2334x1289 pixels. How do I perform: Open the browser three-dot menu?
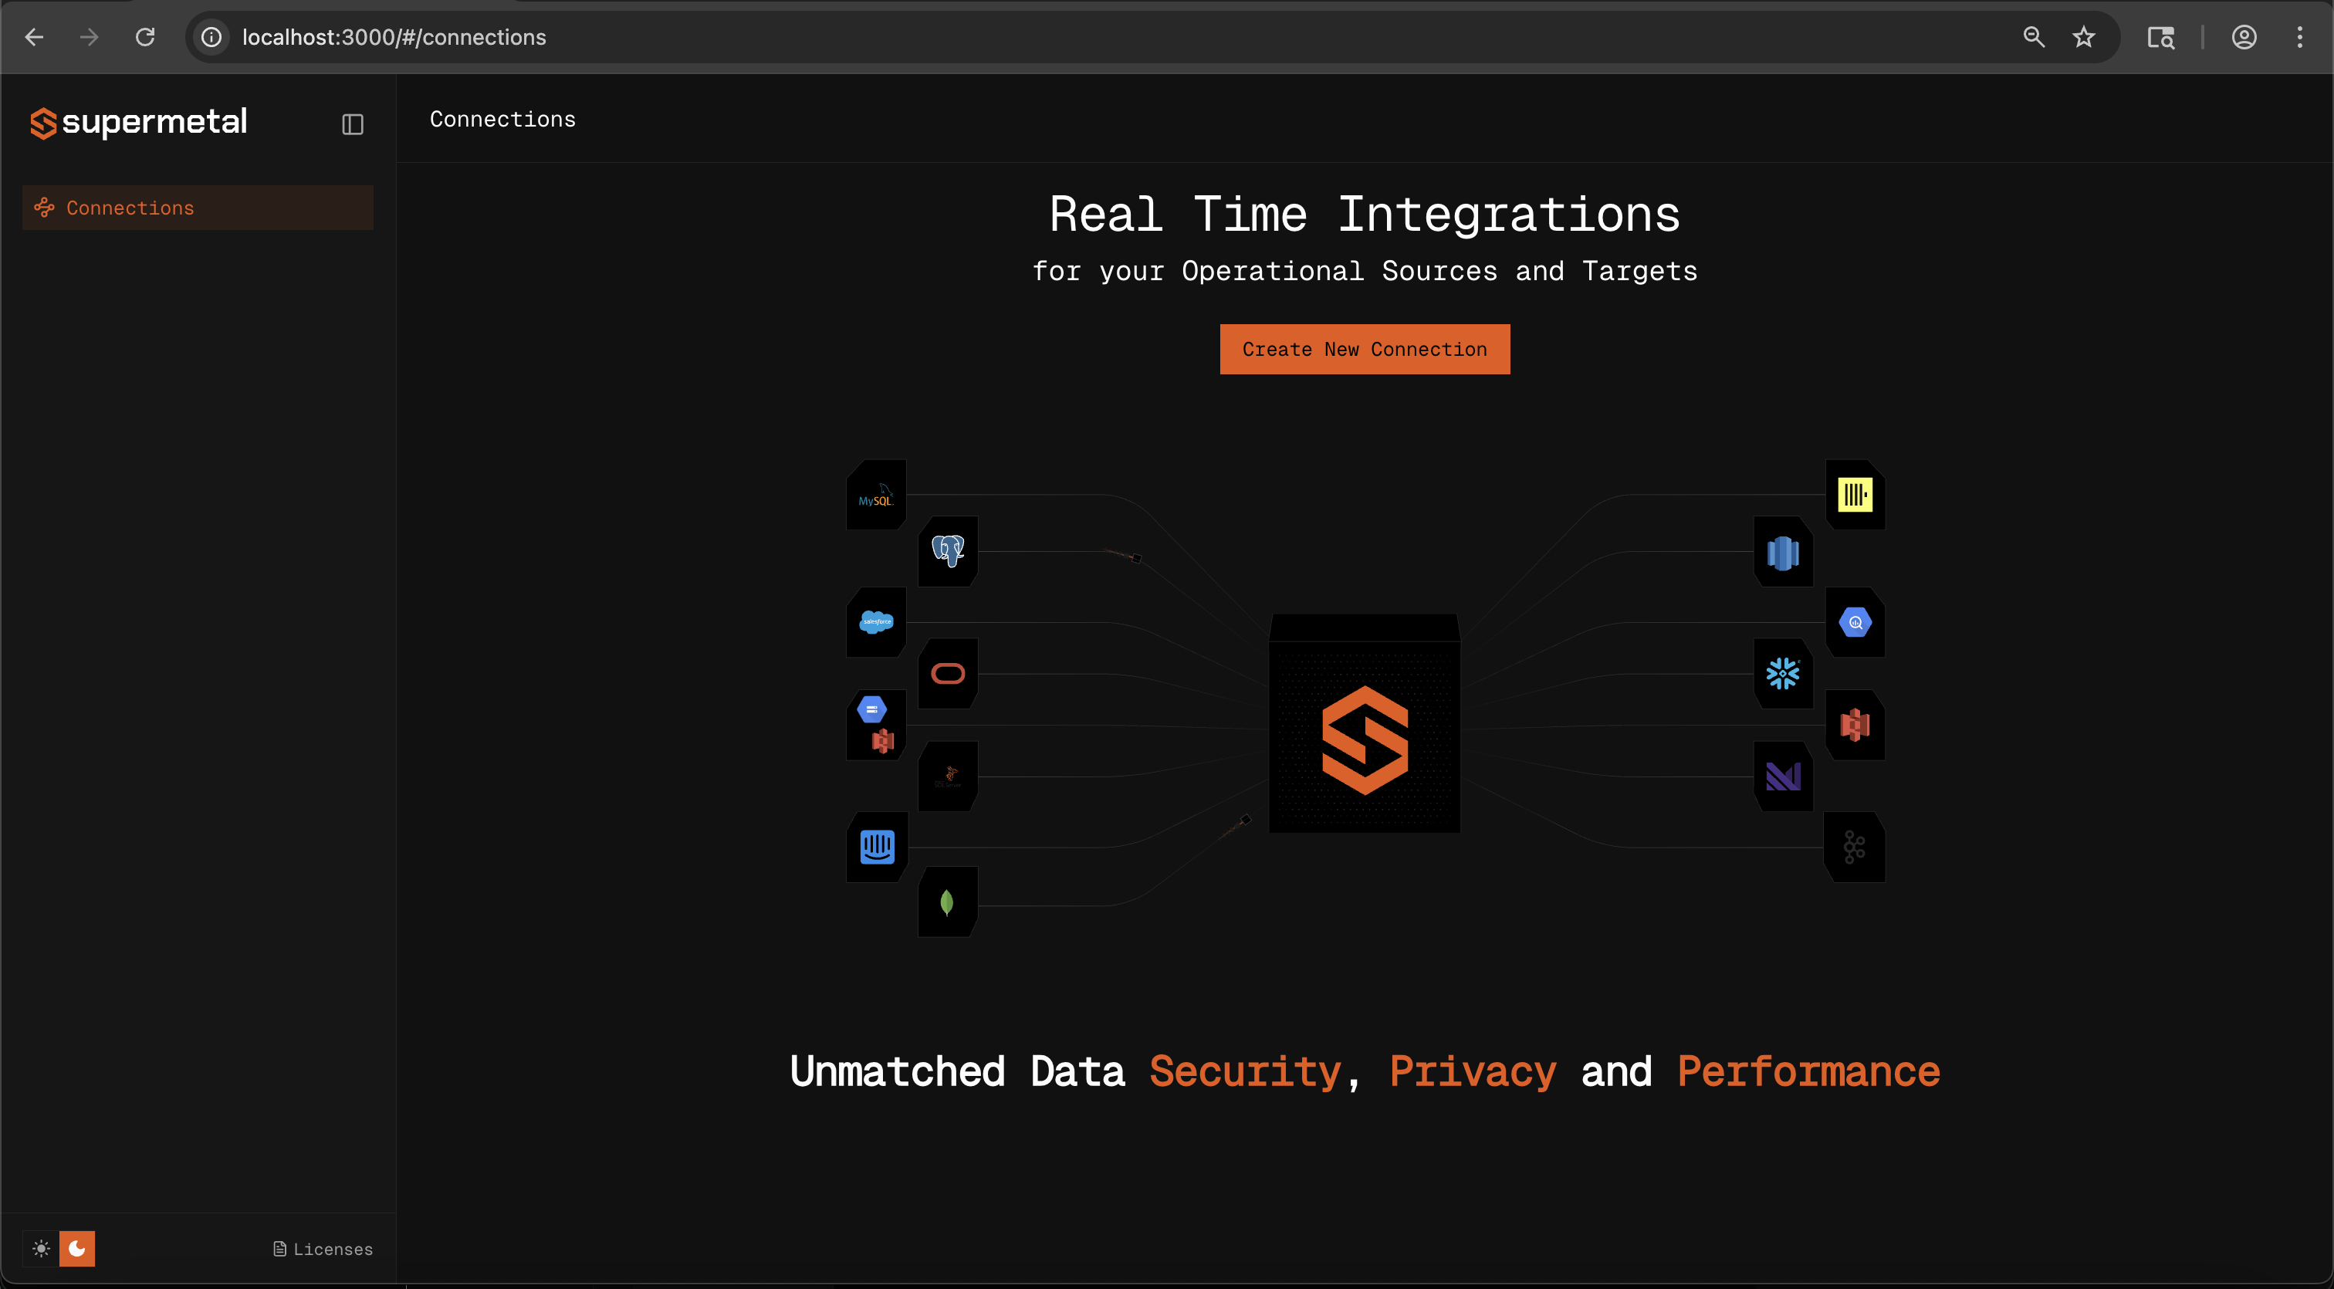coord(2298,37)
